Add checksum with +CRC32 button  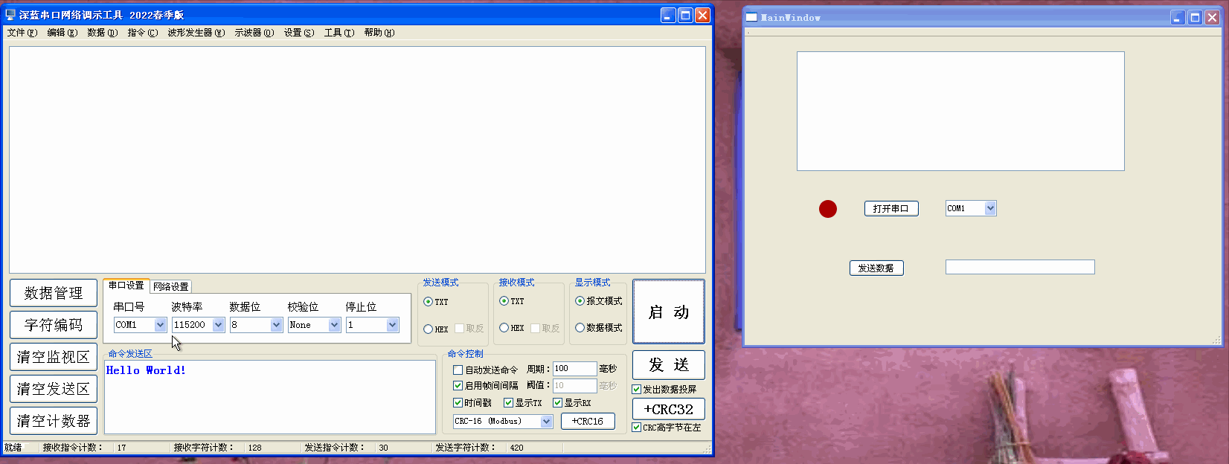[x=667, y=409]
